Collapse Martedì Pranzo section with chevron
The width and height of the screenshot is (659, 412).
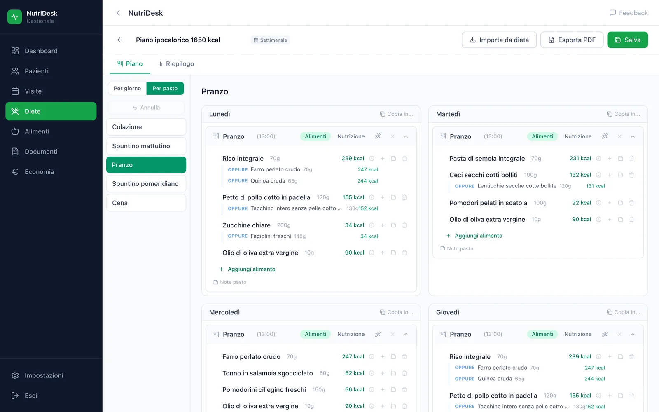point(633,136)
